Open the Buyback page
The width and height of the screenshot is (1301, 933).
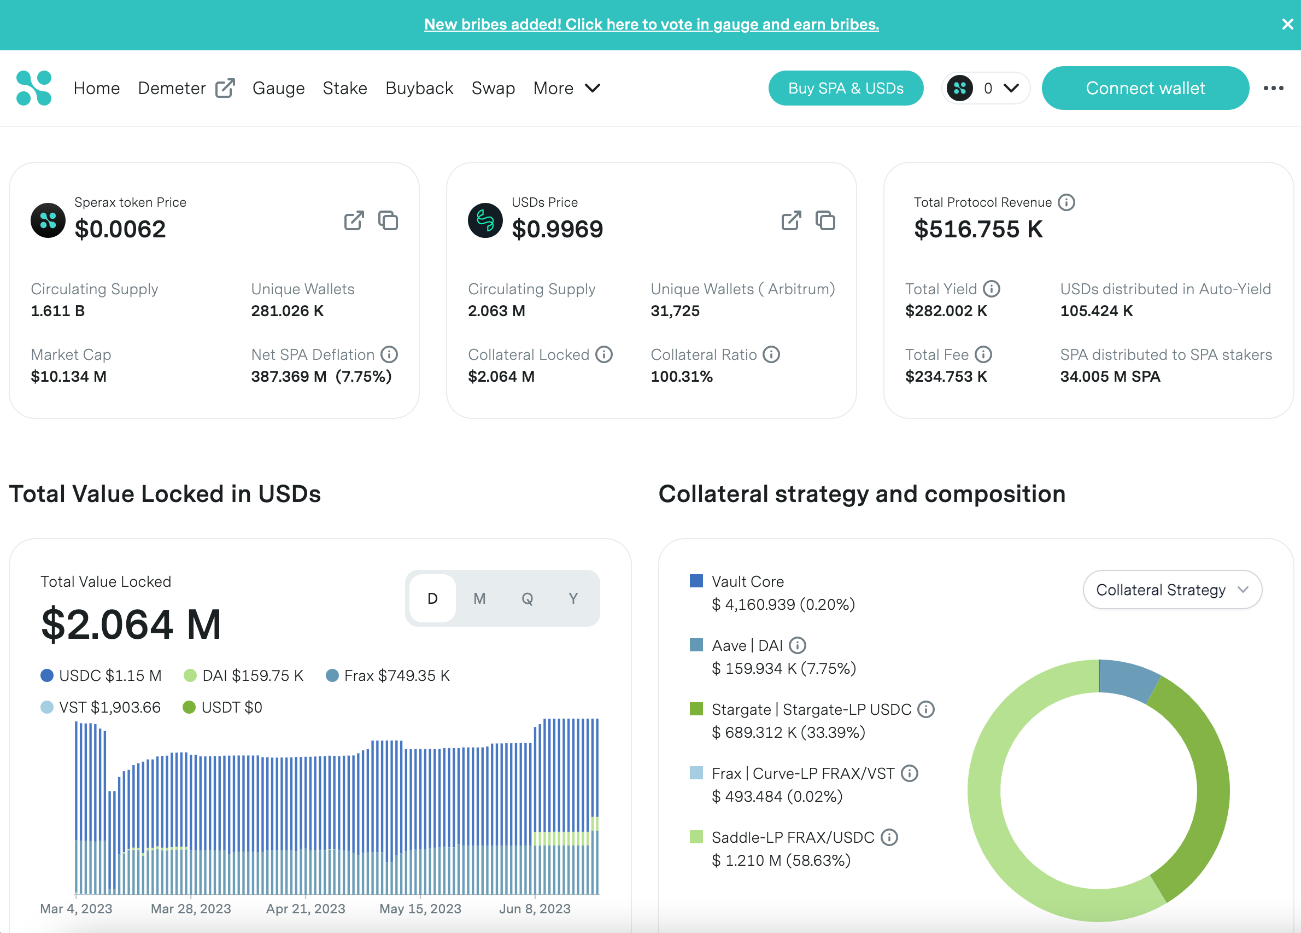419,88
